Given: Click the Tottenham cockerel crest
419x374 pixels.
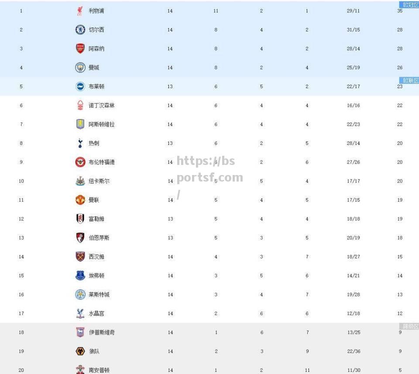Looking at the screenshot, I should tap(80, 143).
